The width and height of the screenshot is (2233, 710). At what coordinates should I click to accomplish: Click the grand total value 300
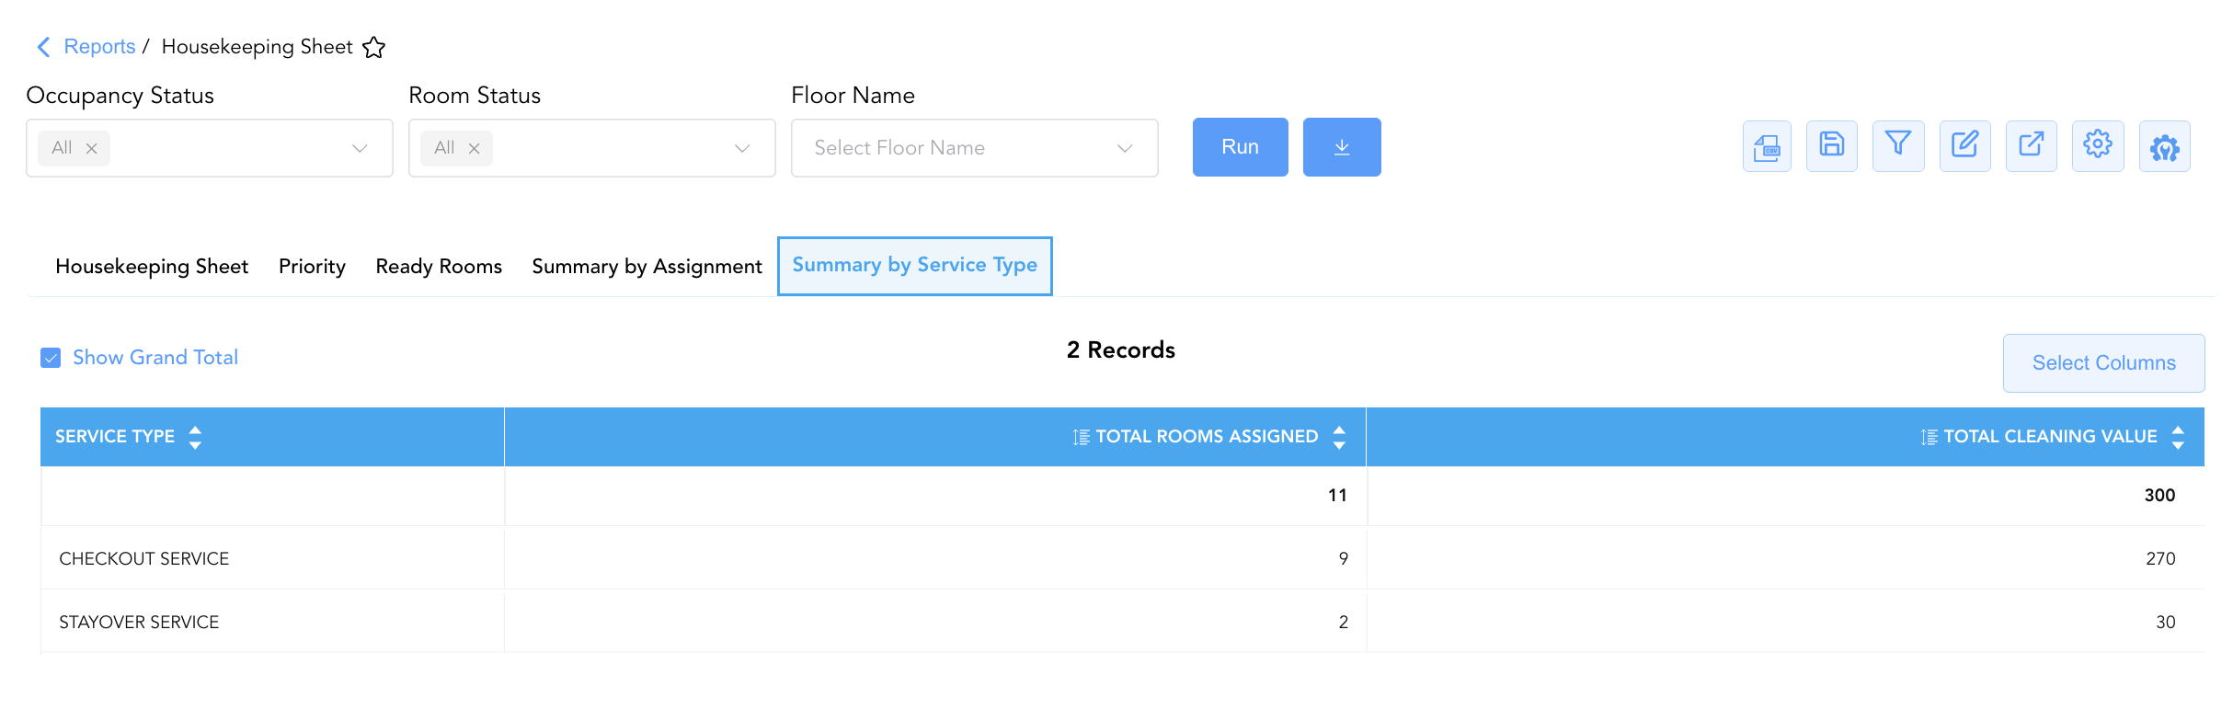pos(2159,496)
